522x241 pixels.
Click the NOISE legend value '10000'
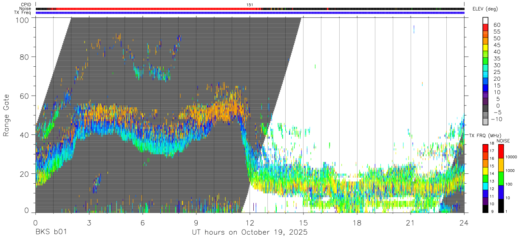pos(511,157)
